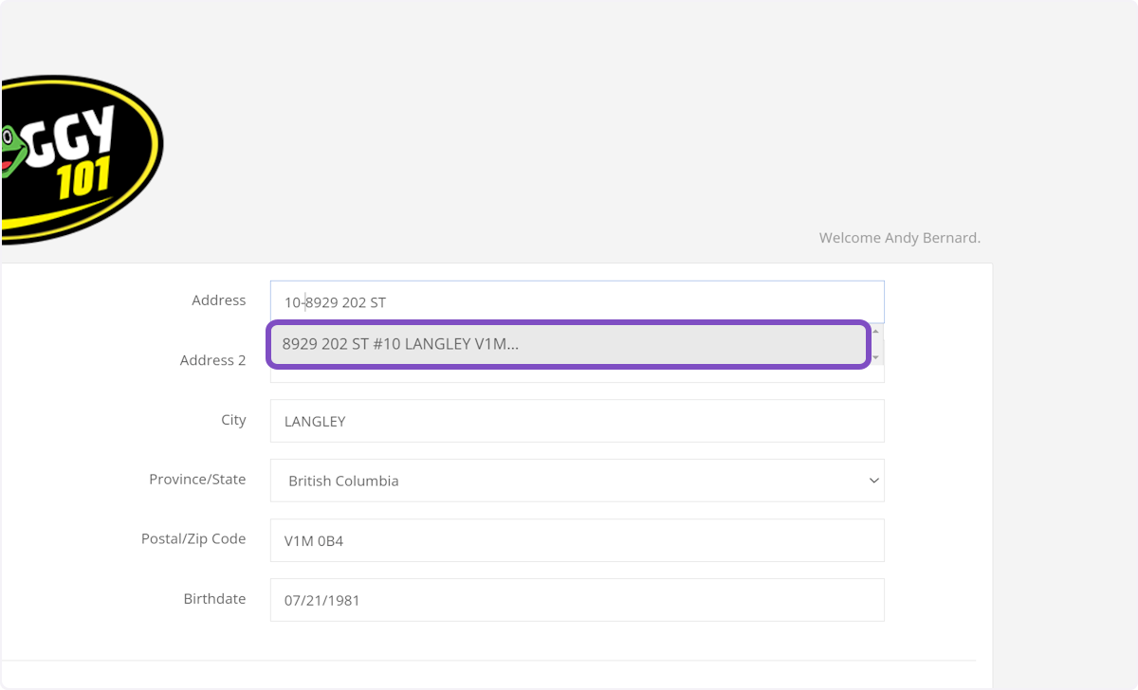Screen dimensions: 1138x690
Task: Select the suggested address 8929 202 ST #10 LANGLEY
Action: [x=569, y=344]
